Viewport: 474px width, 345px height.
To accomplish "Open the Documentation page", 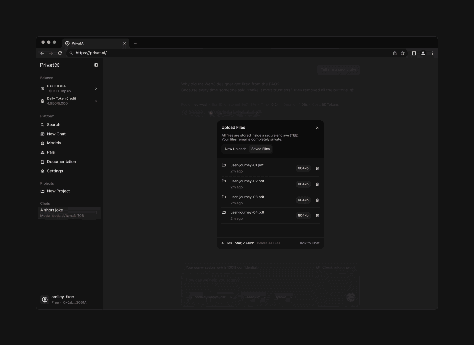I will [42, 161].
